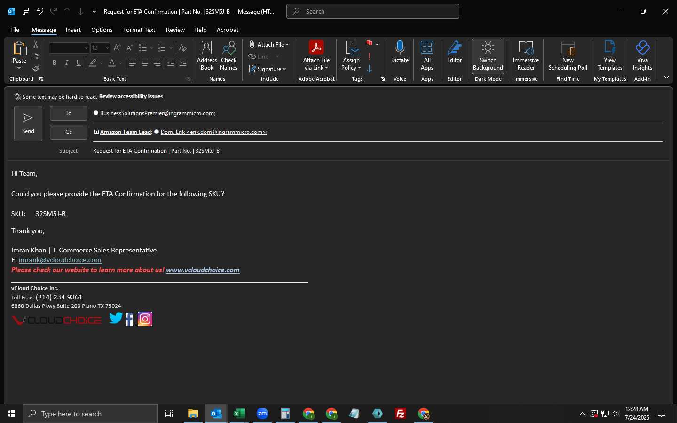The image size is (677, 423).
Task: Open the bullets list dropdown arrow
Action: point(151,48)
